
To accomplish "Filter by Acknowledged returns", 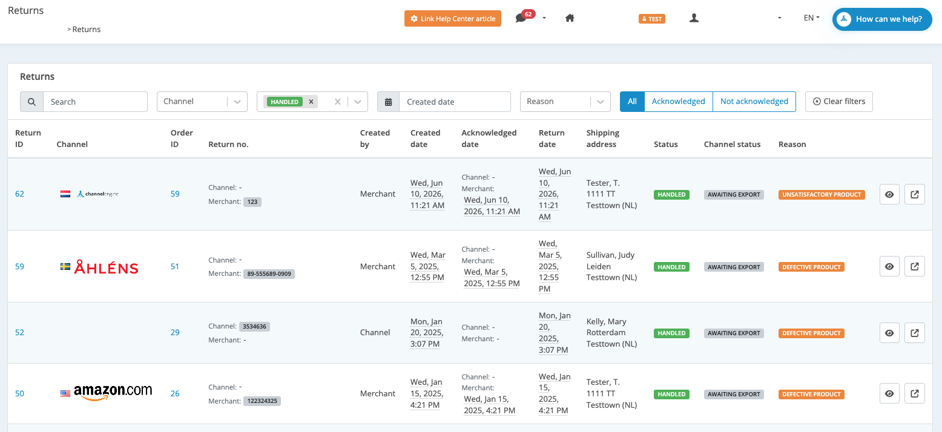I will 679,102.
